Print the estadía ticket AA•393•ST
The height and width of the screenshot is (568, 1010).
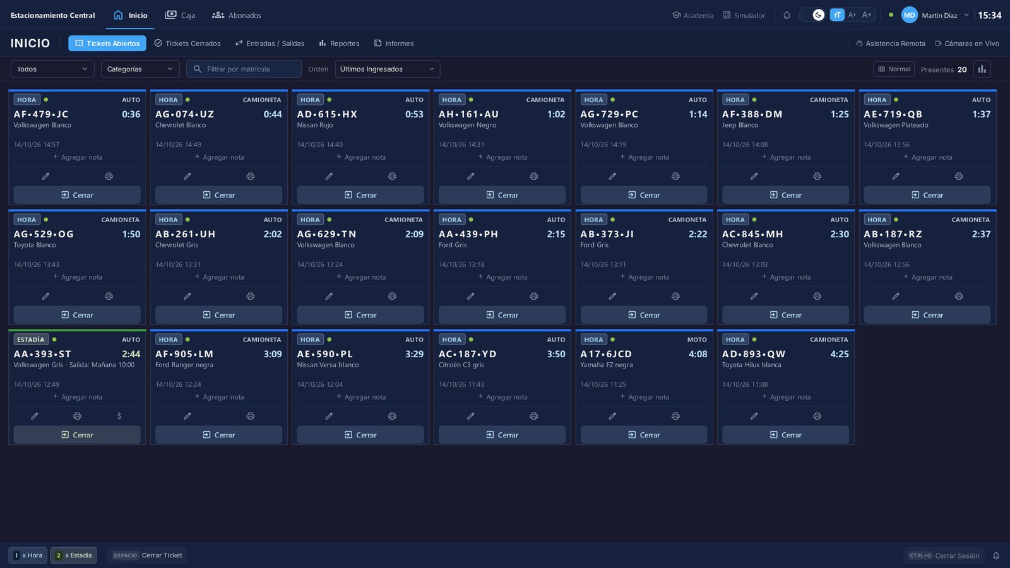[x=77, y=416]
